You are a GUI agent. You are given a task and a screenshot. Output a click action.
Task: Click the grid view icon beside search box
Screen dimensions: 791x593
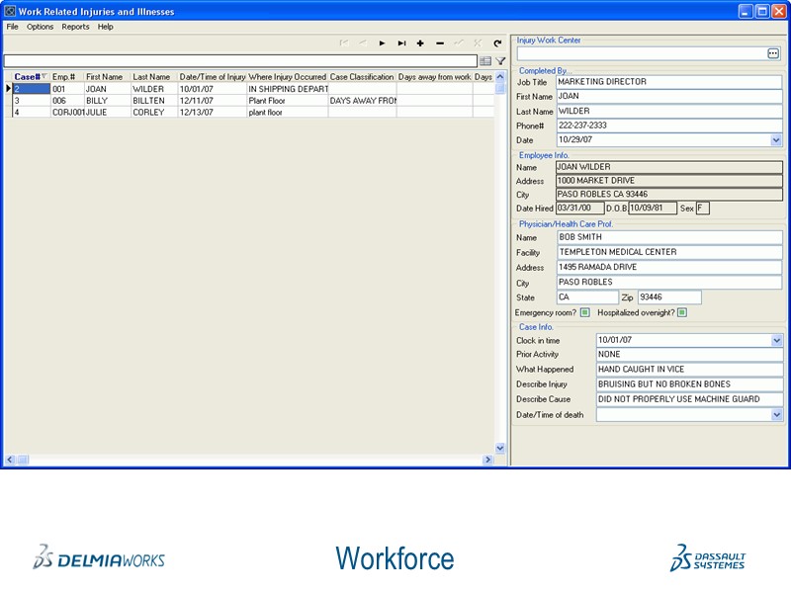pos(485,61)
